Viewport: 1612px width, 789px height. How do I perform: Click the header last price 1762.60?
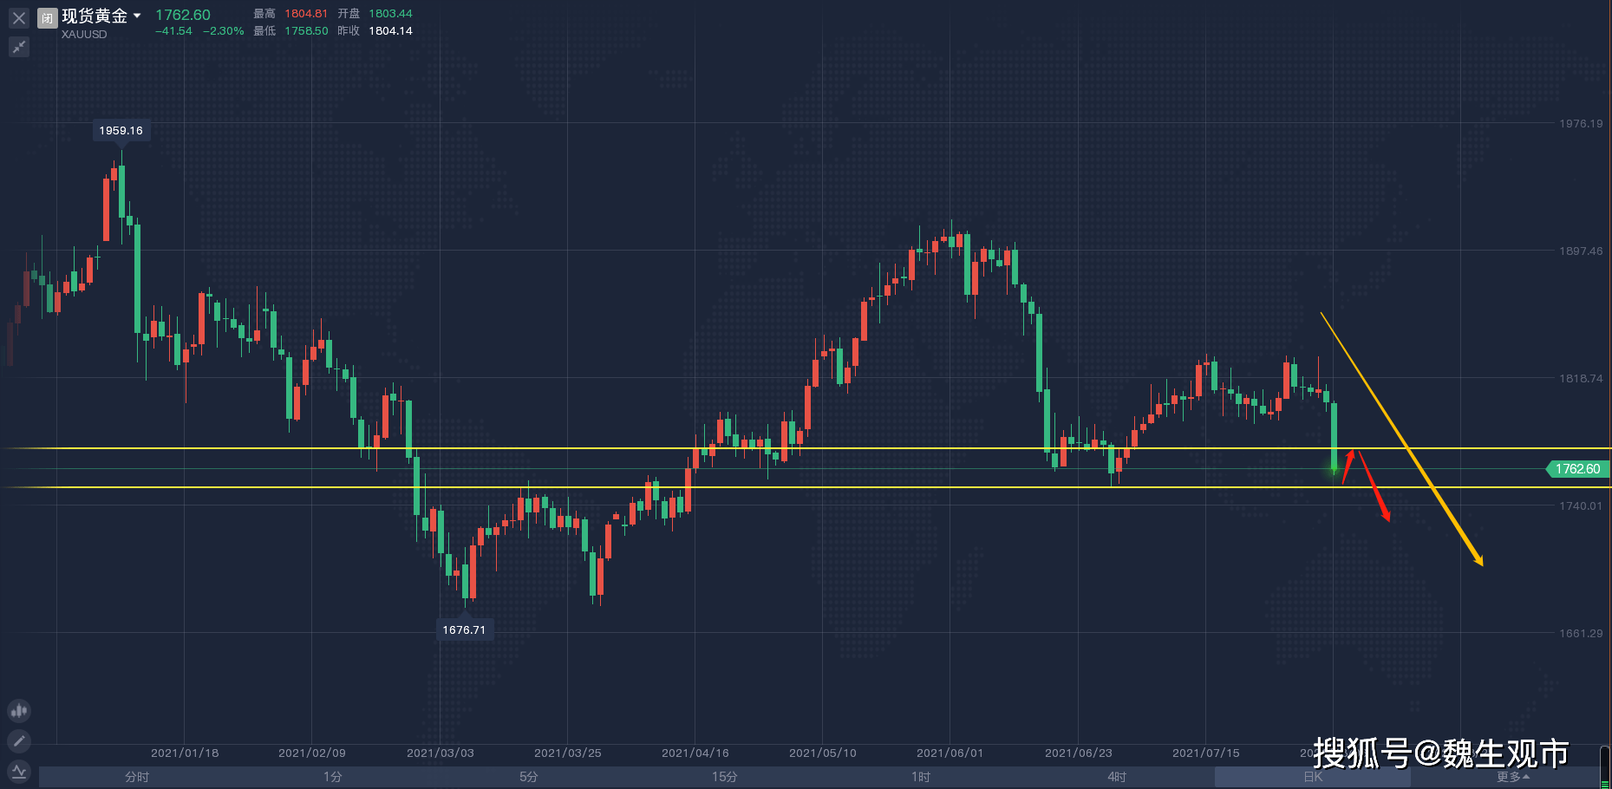[x=183, y=15]
